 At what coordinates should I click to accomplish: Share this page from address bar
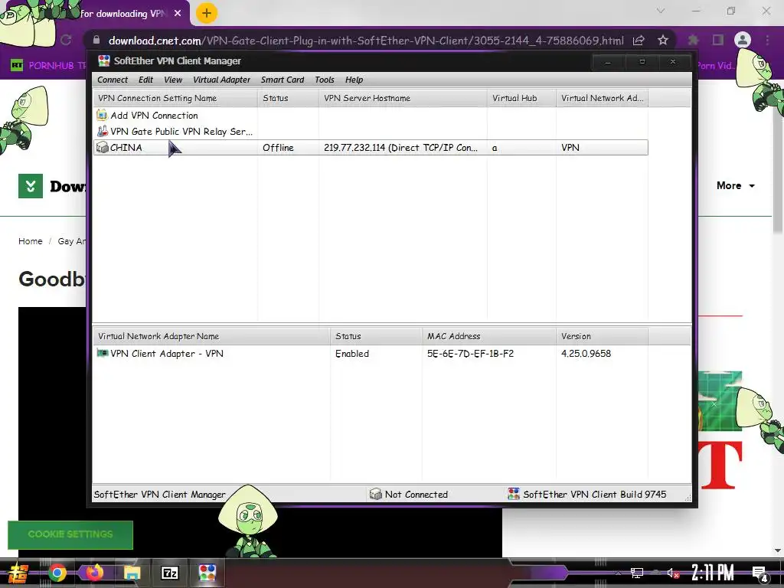tap(639, 40)
